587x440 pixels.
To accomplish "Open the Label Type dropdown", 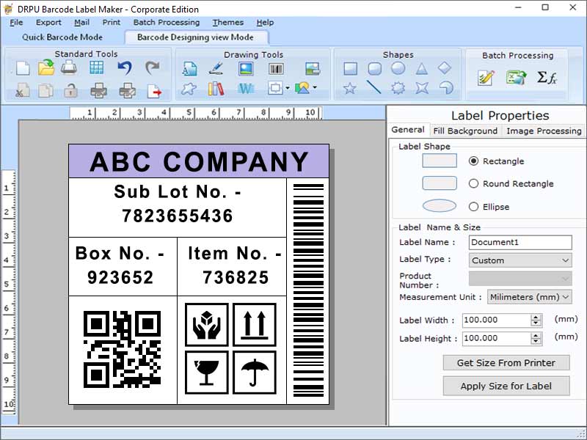I will [519, 260].
